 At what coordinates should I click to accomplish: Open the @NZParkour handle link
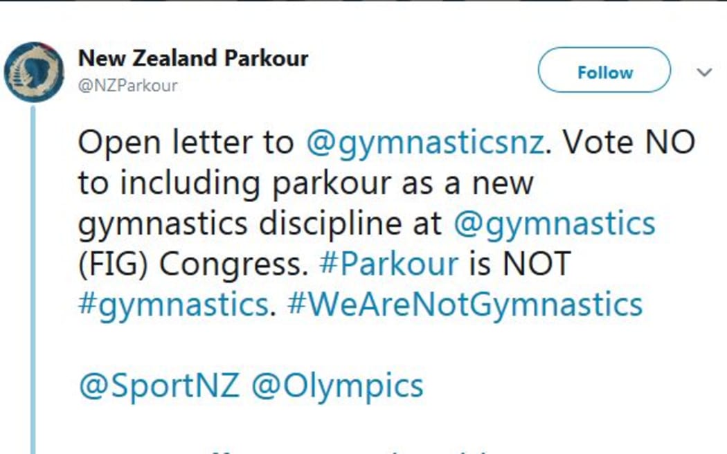127,85
